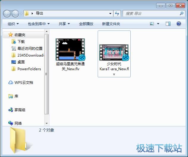188x157 pixels.
Task: Click the 下载 folder icon
Action: point(14,41)
